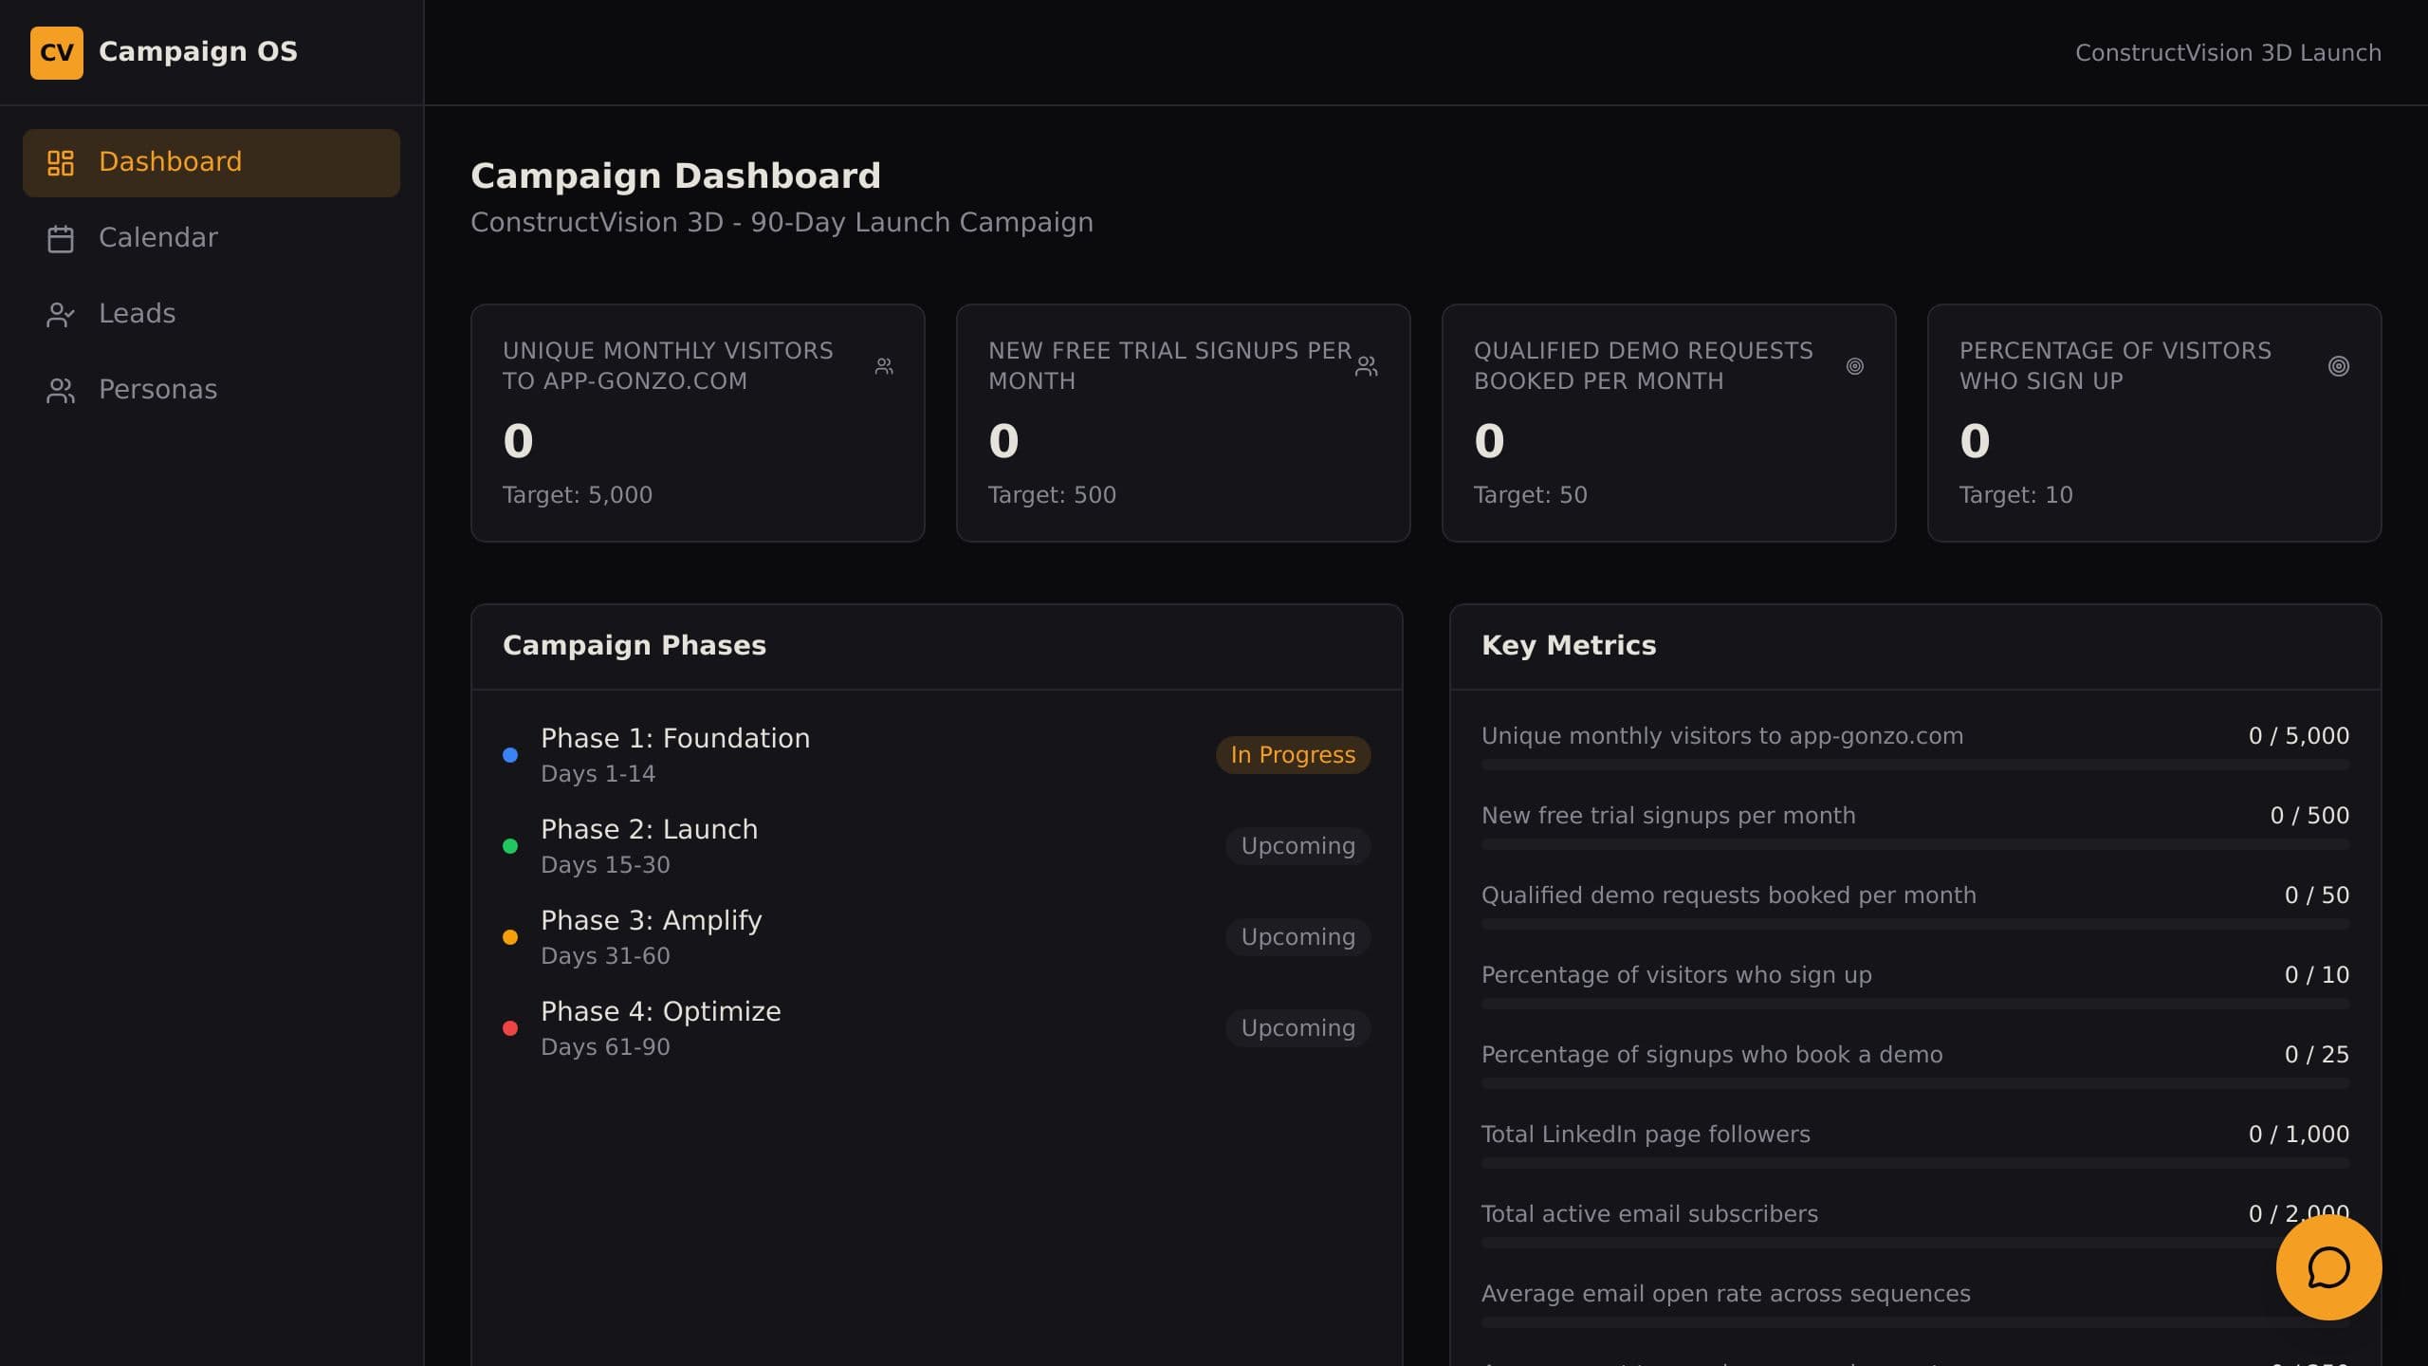Viewport: 2428px width, 1366px height.
Task: Click progress bar under Percentage of signups who book a demo
Action: tap(1915, 1083)
